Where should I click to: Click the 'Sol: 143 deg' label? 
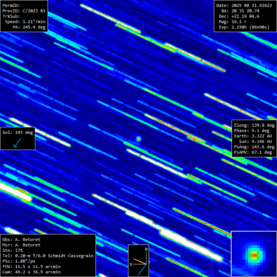tap(18, 132)
